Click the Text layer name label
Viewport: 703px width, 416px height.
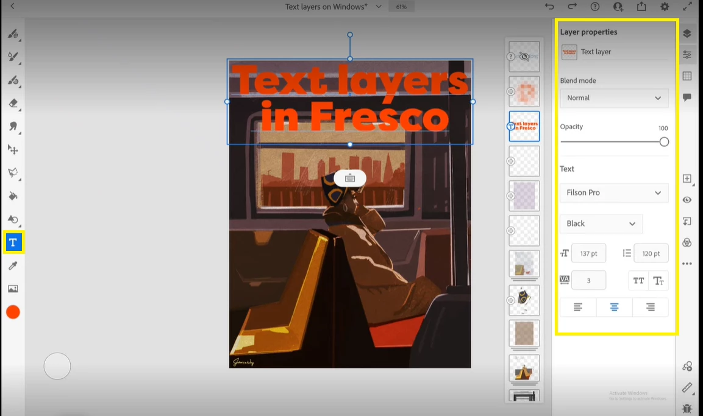coord(596,52)
